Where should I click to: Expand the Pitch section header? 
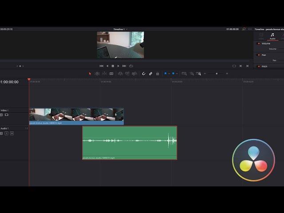[264, 67]
